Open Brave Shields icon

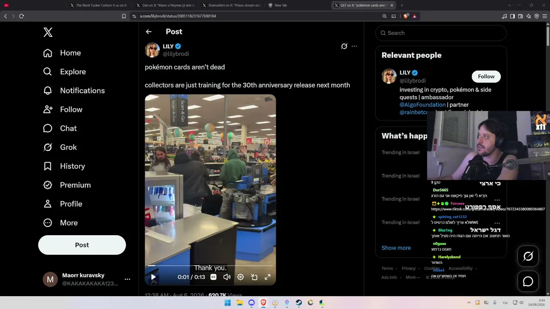(406, 16)
